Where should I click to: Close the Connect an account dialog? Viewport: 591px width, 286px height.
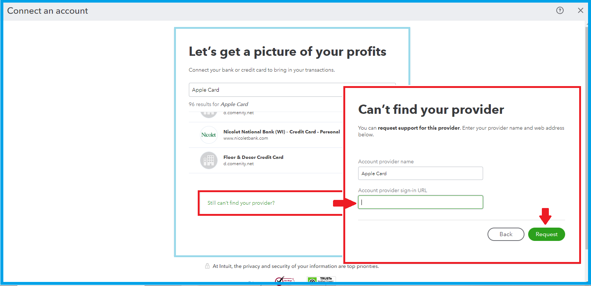pos(581,11)
